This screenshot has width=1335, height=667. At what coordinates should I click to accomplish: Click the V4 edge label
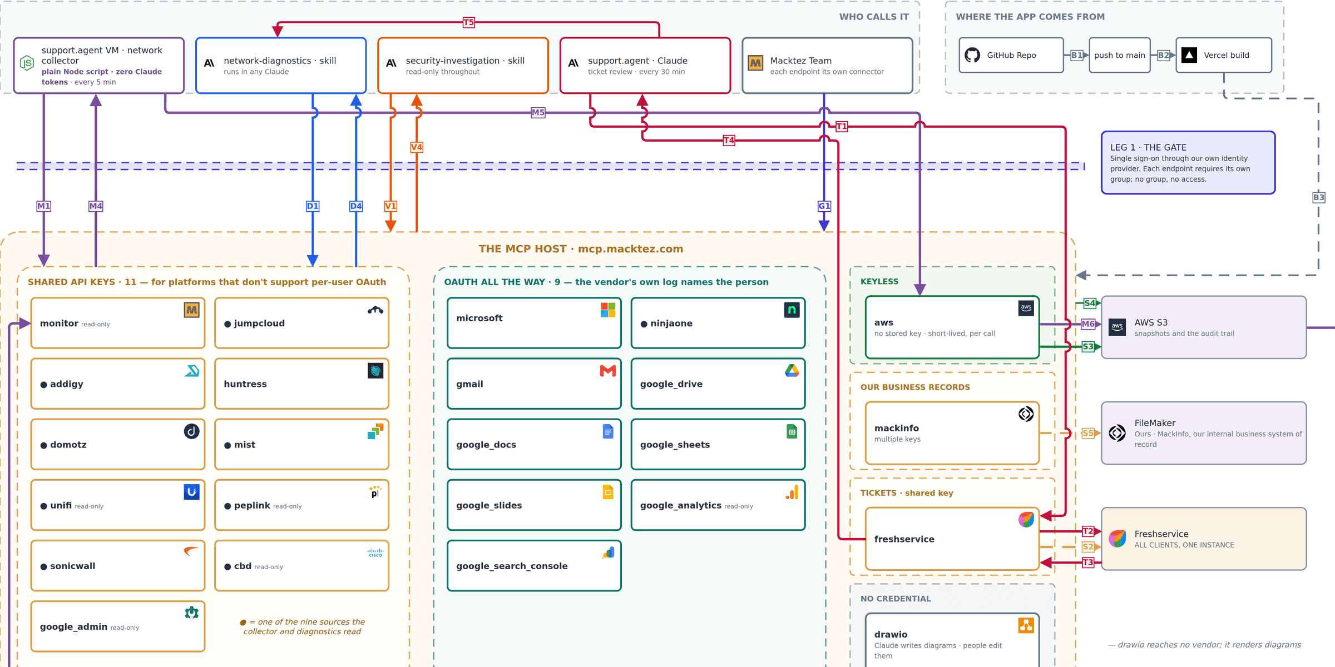[x=417, y=147]
